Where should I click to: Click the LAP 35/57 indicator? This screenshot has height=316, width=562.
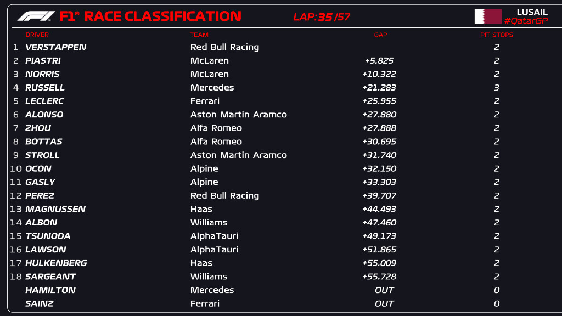click(x=321, y=17)
